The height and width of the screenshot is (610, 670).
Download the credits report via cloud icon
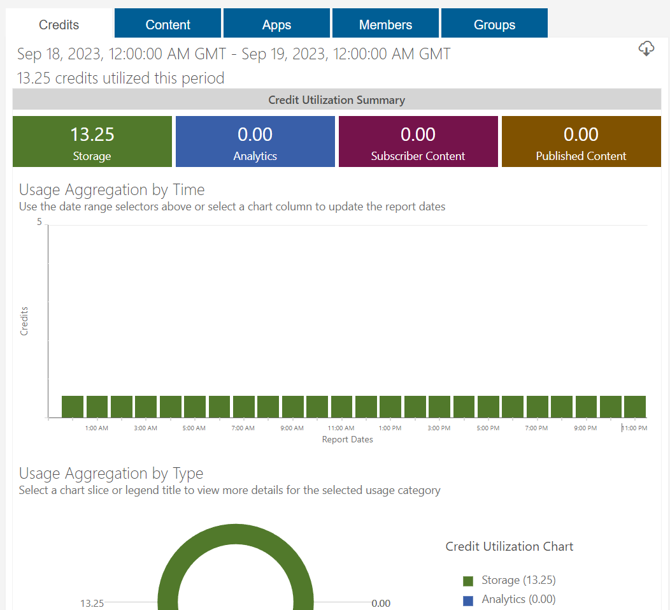646,48
